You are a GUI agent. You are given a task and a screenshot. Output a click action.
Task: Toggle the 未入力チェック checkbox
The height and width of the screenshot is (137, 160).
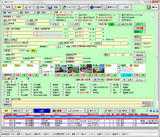(135, 52)
